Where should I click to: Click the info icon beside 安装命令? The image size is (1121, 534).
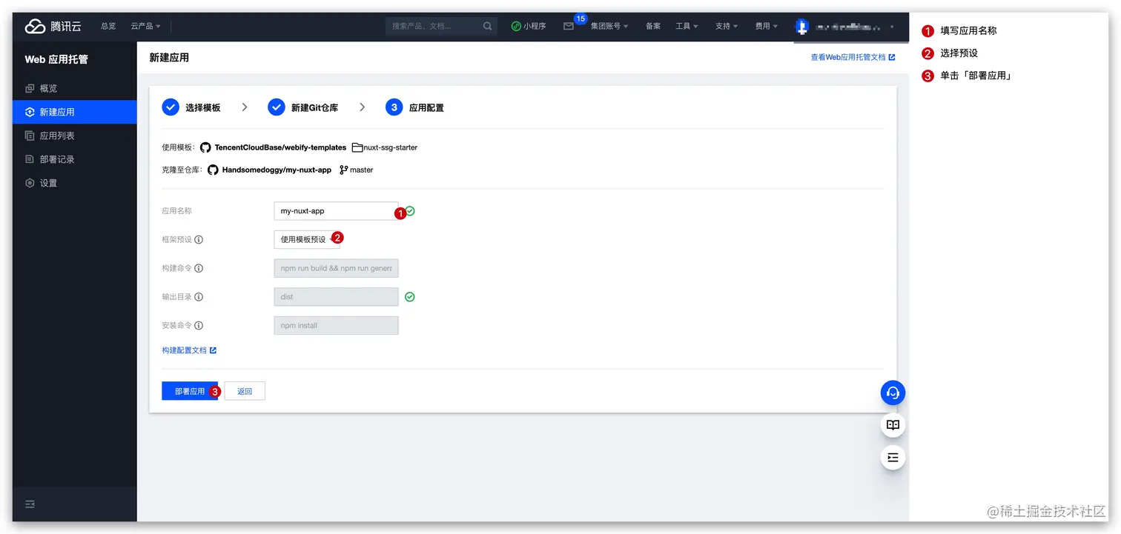(x=199, y=326)
